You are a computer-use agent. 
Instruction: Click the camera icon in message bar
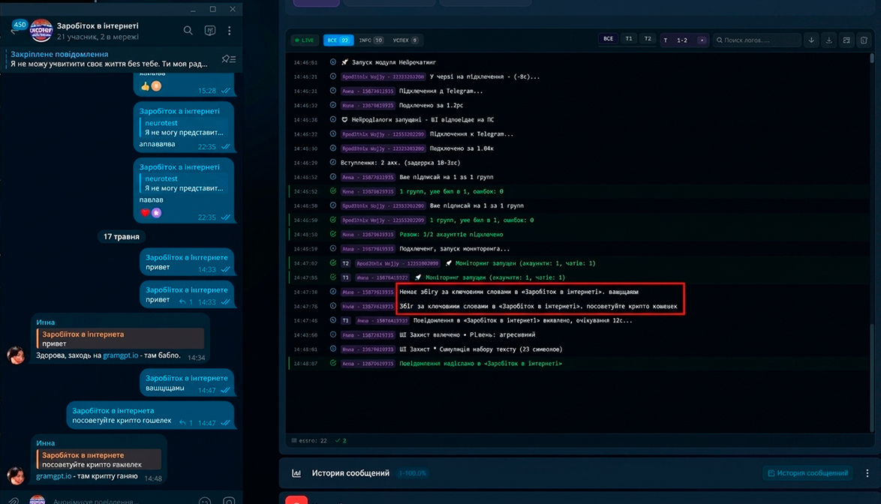click(229, 501)
